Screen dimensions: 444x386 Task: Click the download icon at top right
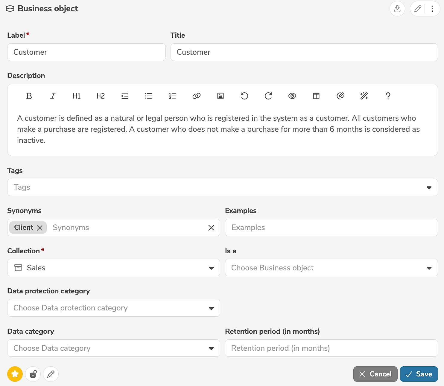[397, 9]
